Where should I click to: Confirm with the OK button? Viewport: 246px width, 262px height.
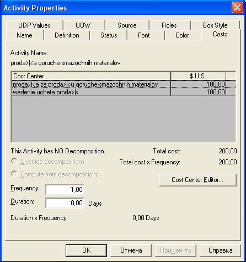[86, 250]
